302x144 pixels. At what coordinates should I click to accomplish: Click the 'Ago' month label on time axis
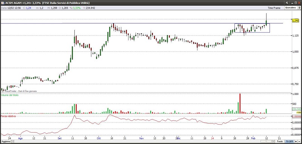point(20,138)
